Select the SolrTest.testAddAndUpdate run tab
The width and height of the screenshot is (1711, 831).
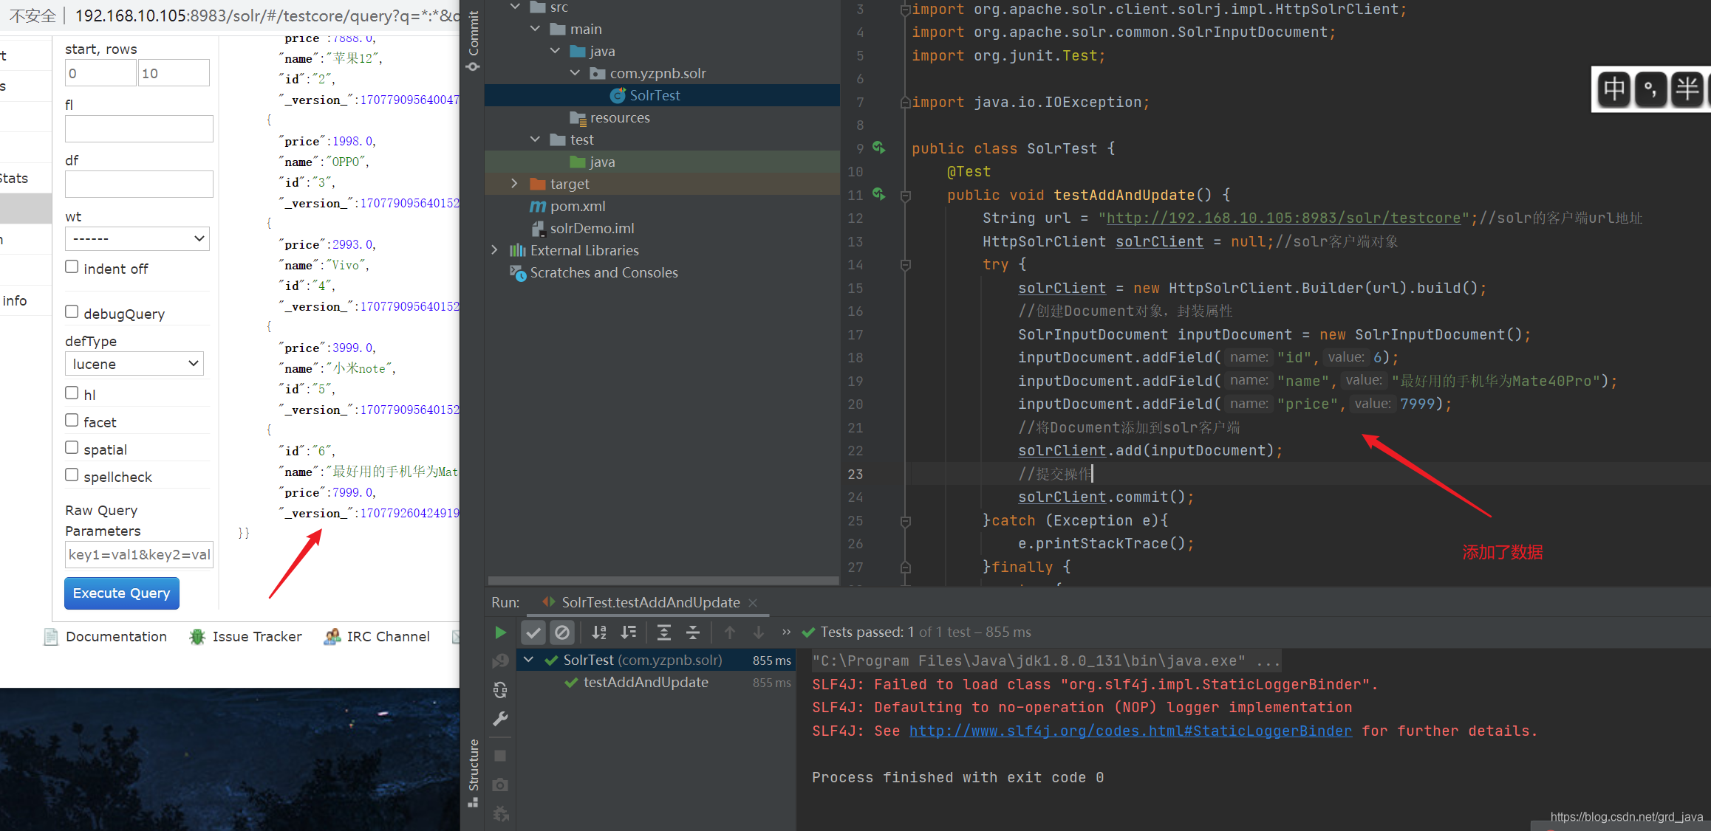point(649,602)
